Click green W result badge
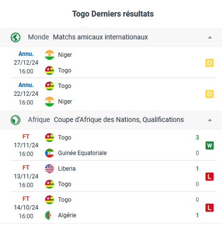Image resolution: width=222 pixels, height=227 pixels. coord(210,146)
